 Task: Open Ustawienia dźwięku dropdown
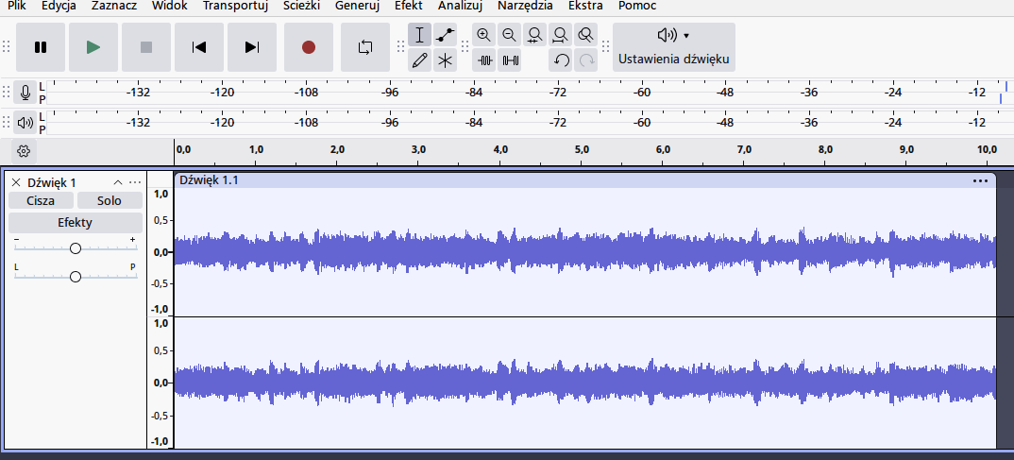(x=674, y=46)
